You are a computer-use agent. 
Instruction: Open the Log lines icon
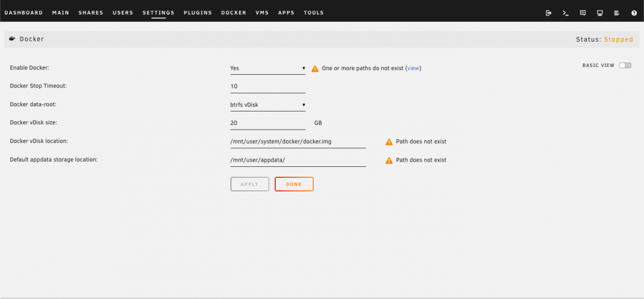click(616, 13)
